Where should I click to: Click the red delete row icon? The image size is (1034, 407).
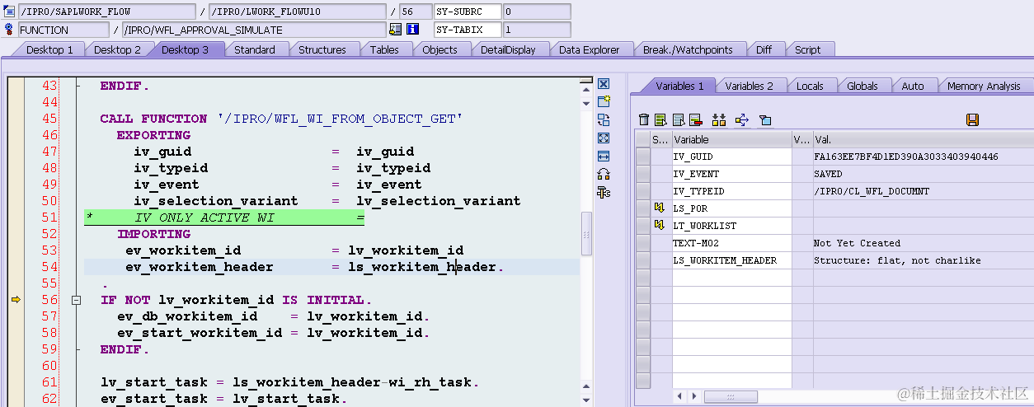pos(695,120)
